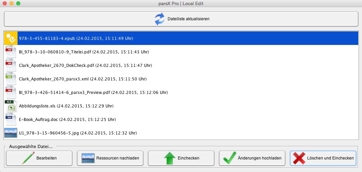Click the red X delete icon
The height and width of the screenshot is (172, 362).
299,158
